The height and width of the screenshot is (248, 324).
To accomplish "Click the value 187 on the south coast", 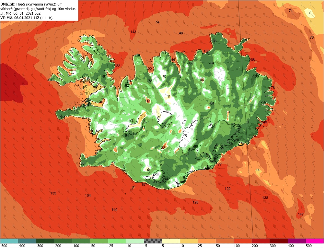I will click(144, 184).
